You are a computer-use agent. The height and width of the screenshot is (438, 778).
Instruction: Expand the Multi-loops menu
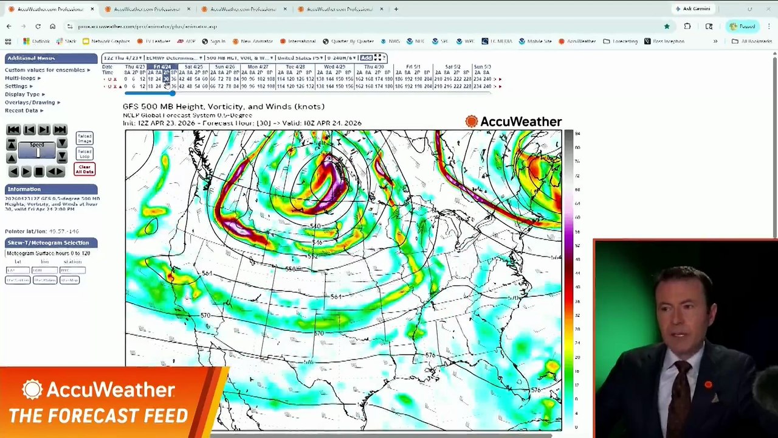click(22, 78)
